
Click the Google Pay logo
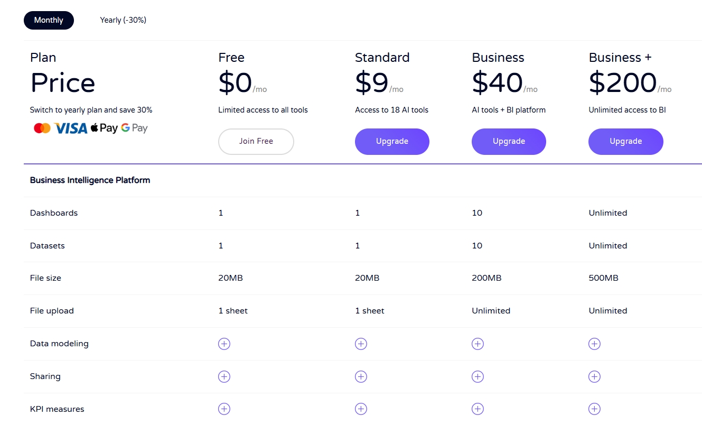tap(134, 128)
